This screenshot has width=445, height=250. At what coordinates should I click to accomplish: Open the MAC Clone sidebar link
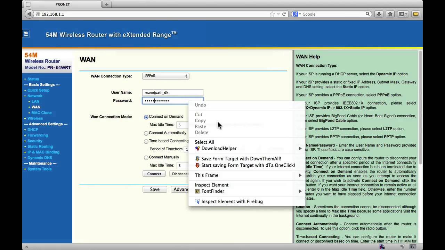click(41, 113)
